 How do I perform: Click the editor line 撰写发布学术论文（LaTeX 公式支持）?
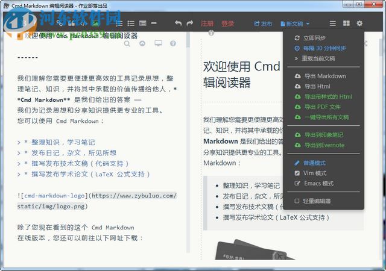coord(90,174)
